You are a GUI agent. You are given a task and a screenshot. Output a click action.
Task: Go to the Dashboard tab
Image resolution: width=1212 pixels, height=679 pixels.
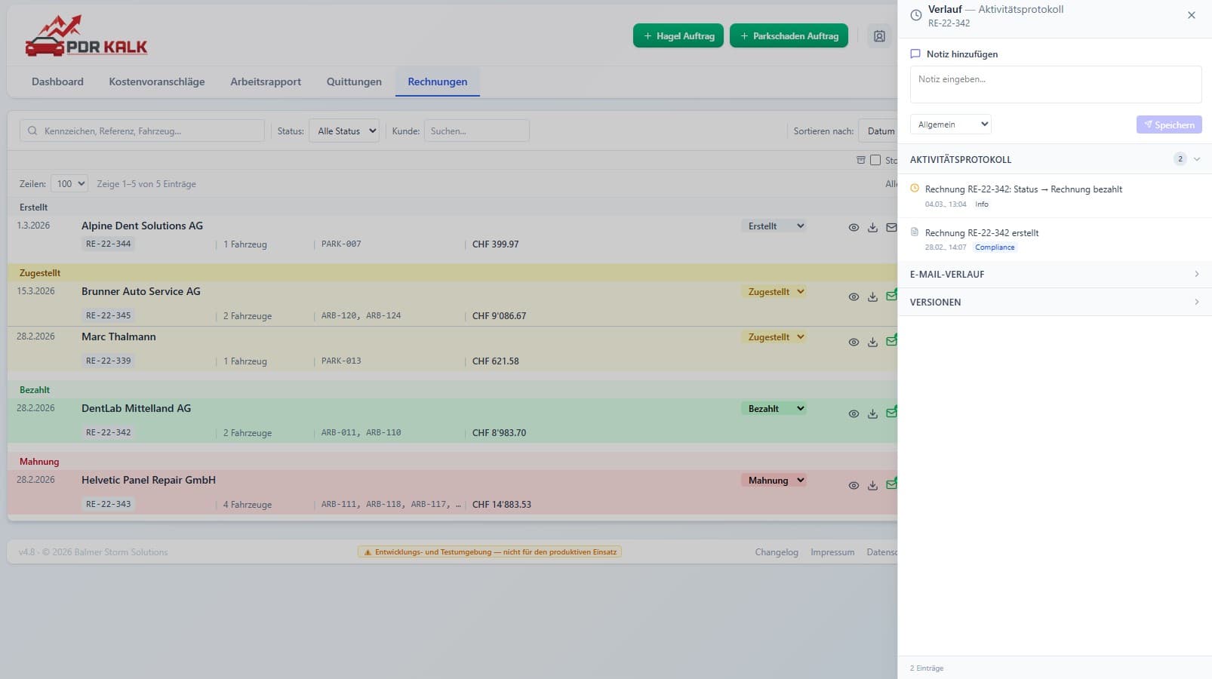coord(57,81)
